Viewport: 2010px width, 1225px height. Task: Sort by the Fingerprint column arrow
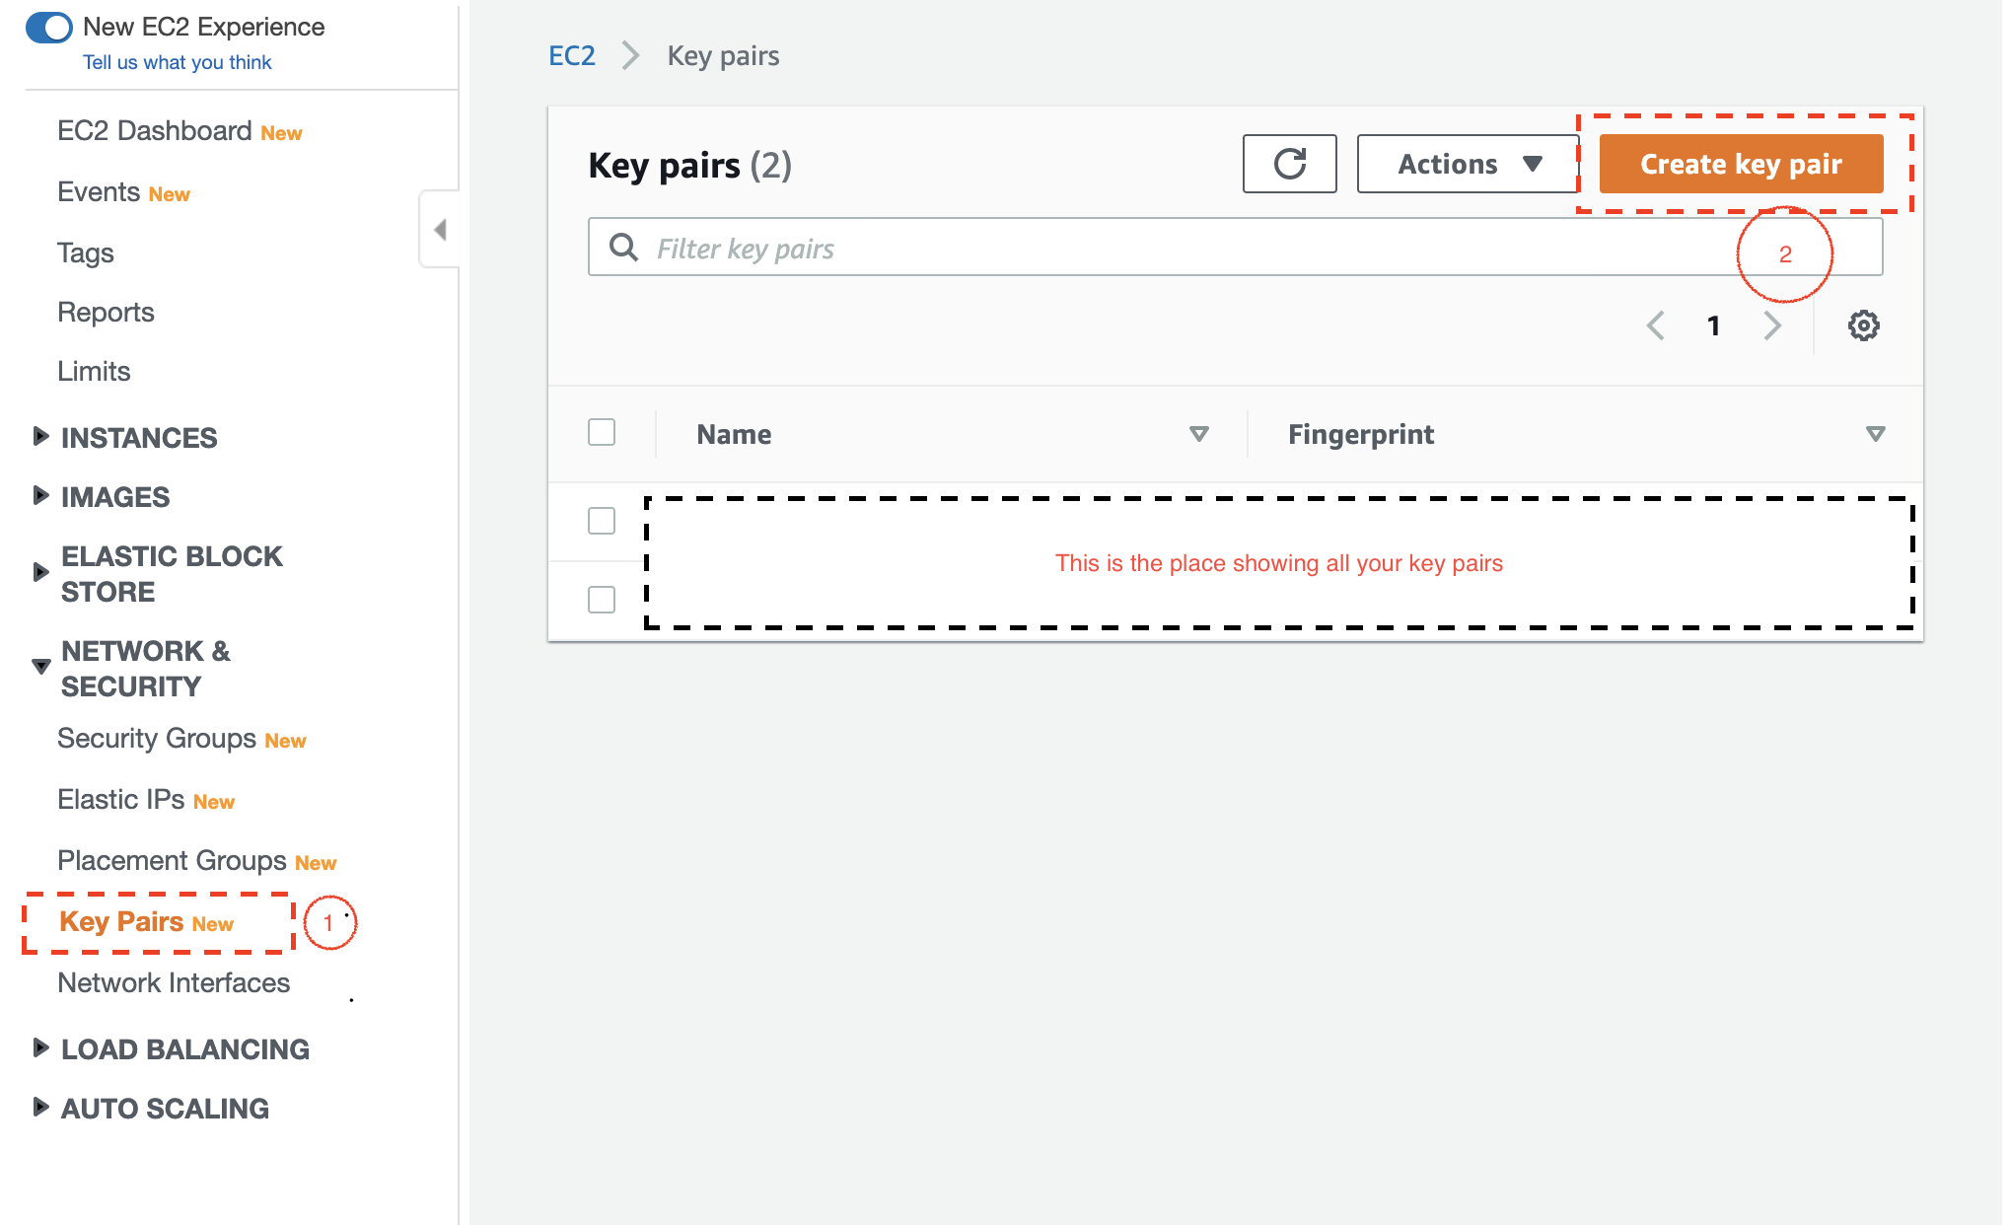pos(1875,434)
